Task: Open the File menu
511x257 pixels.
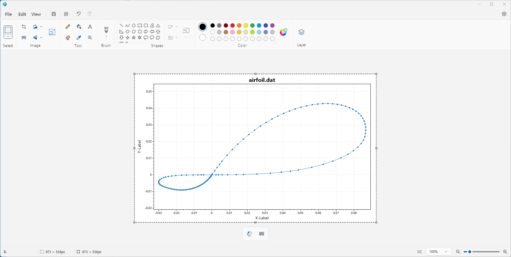Action: (x=9, y=14)
